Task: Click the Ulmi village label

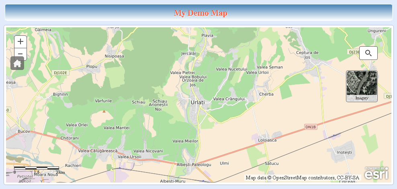Action: [224, 163]
